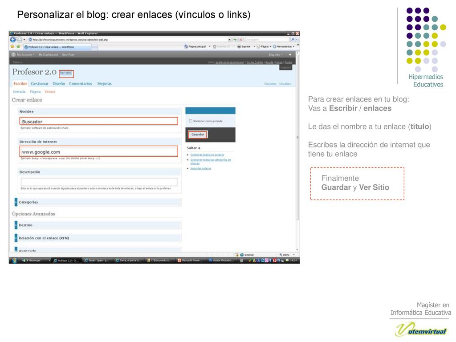Open the Escribir tab
Screen dimensions: 456x342
pyautogui.click(x=20, y=84)
